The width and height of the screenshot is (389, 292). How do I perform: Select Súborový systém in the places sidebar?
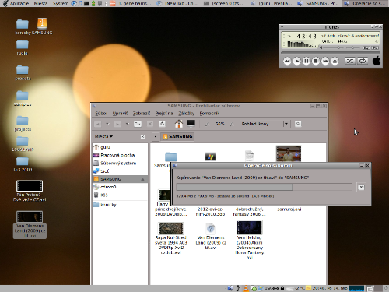click(118, 164)
